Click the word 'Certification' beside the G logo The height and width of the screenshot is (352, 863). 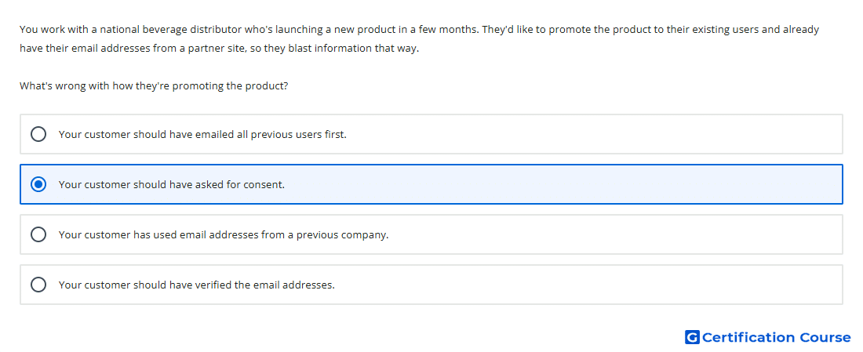(x=748, y=337)
